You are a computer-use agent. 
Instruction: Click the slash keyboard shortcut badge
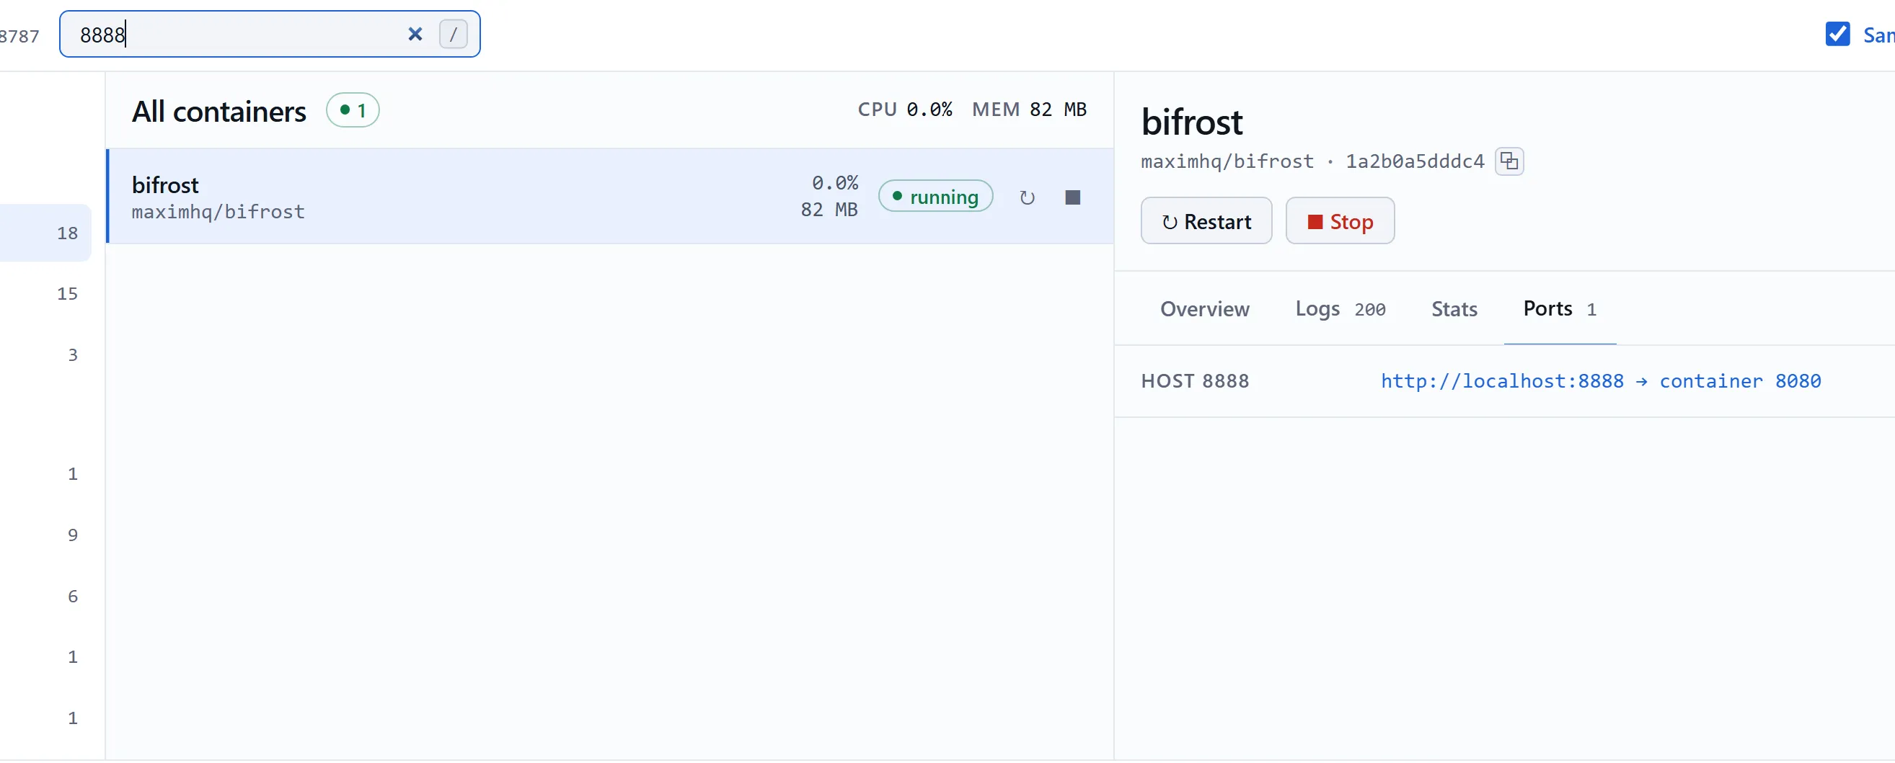pyautogui.click(x=453, y=34)
